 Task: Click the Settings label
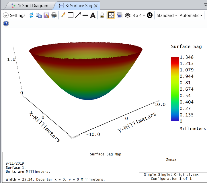pyautogui.click(x=17, y=15)
